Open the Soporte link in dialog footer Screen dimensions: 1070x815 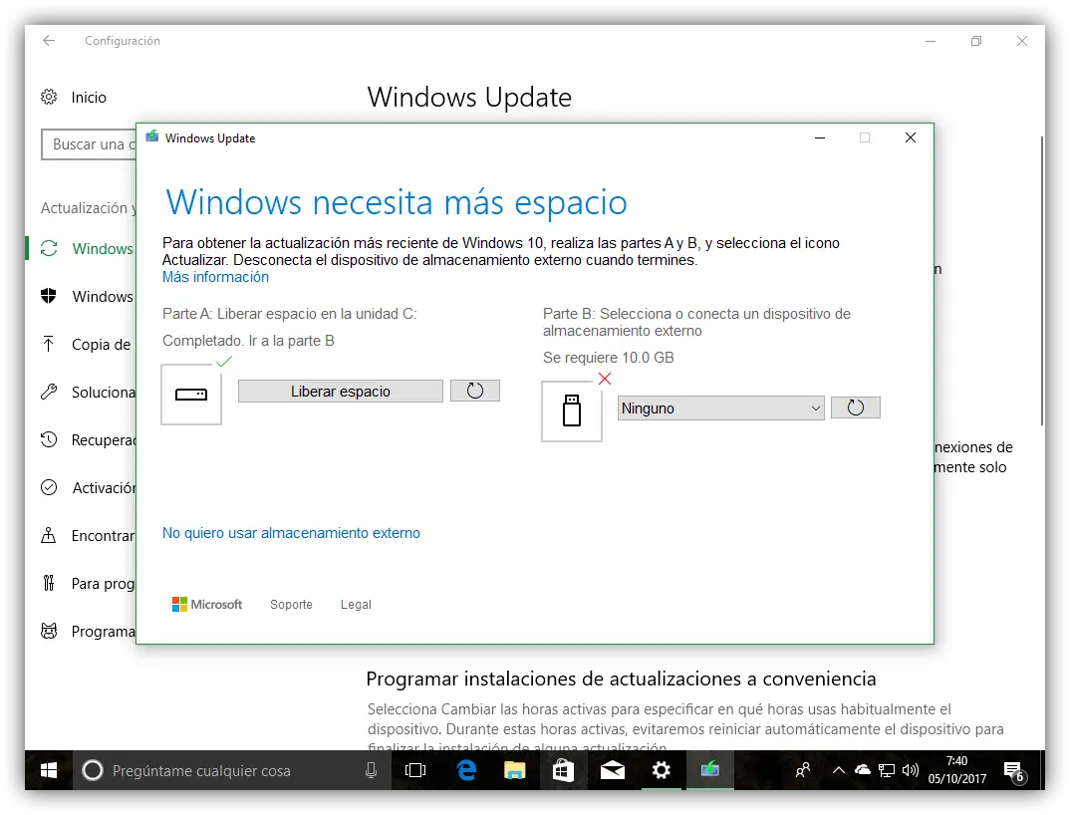coord(291,604)
